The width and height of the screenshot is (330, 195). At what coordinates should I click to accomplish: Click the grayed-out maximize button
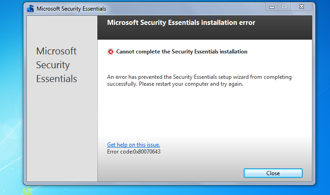[x=284, y=7]
